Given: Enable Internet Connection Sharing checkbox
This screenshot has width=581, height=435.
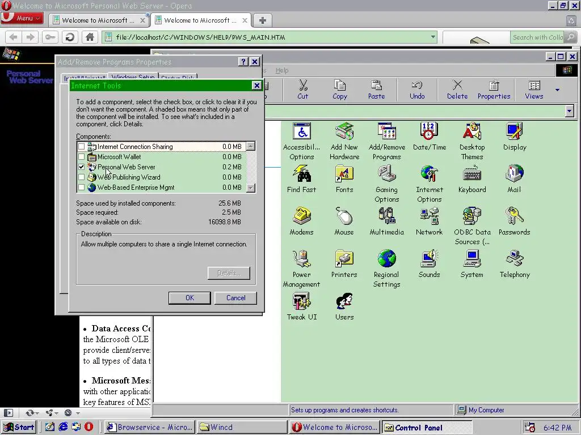Looking at the screenshot, I should coord(81,147).
